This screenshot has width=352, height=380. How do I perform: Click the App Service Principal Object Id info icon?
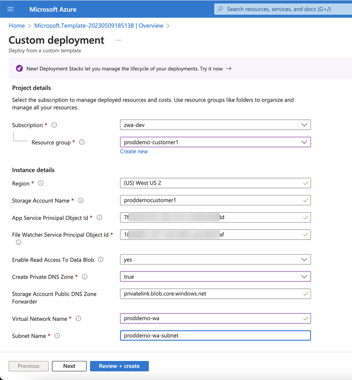point(100,217)
